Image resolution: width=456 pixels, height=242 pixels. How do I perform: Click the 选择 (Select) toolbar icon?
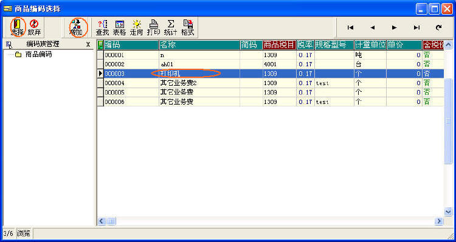point(17,27)
